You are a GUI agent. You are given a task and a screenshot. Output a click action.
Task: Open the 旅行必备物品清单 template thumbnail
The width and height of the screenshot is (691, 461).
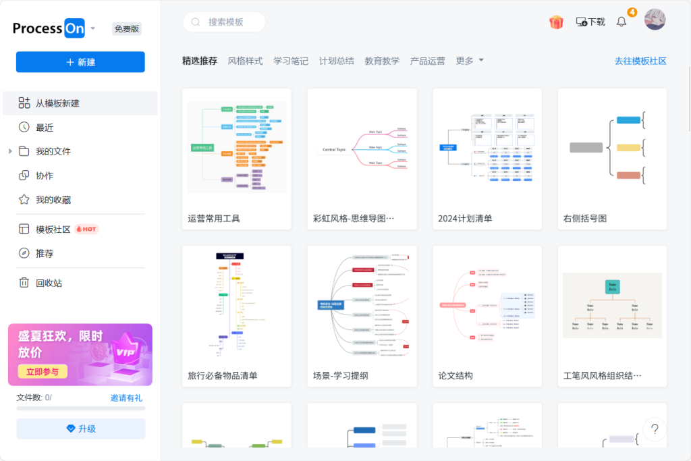tap(237, 305)
